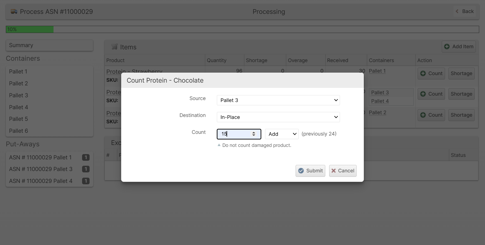
Task: Click the warning triangle beside damaged product note
Action: click(x=219, y=145)
